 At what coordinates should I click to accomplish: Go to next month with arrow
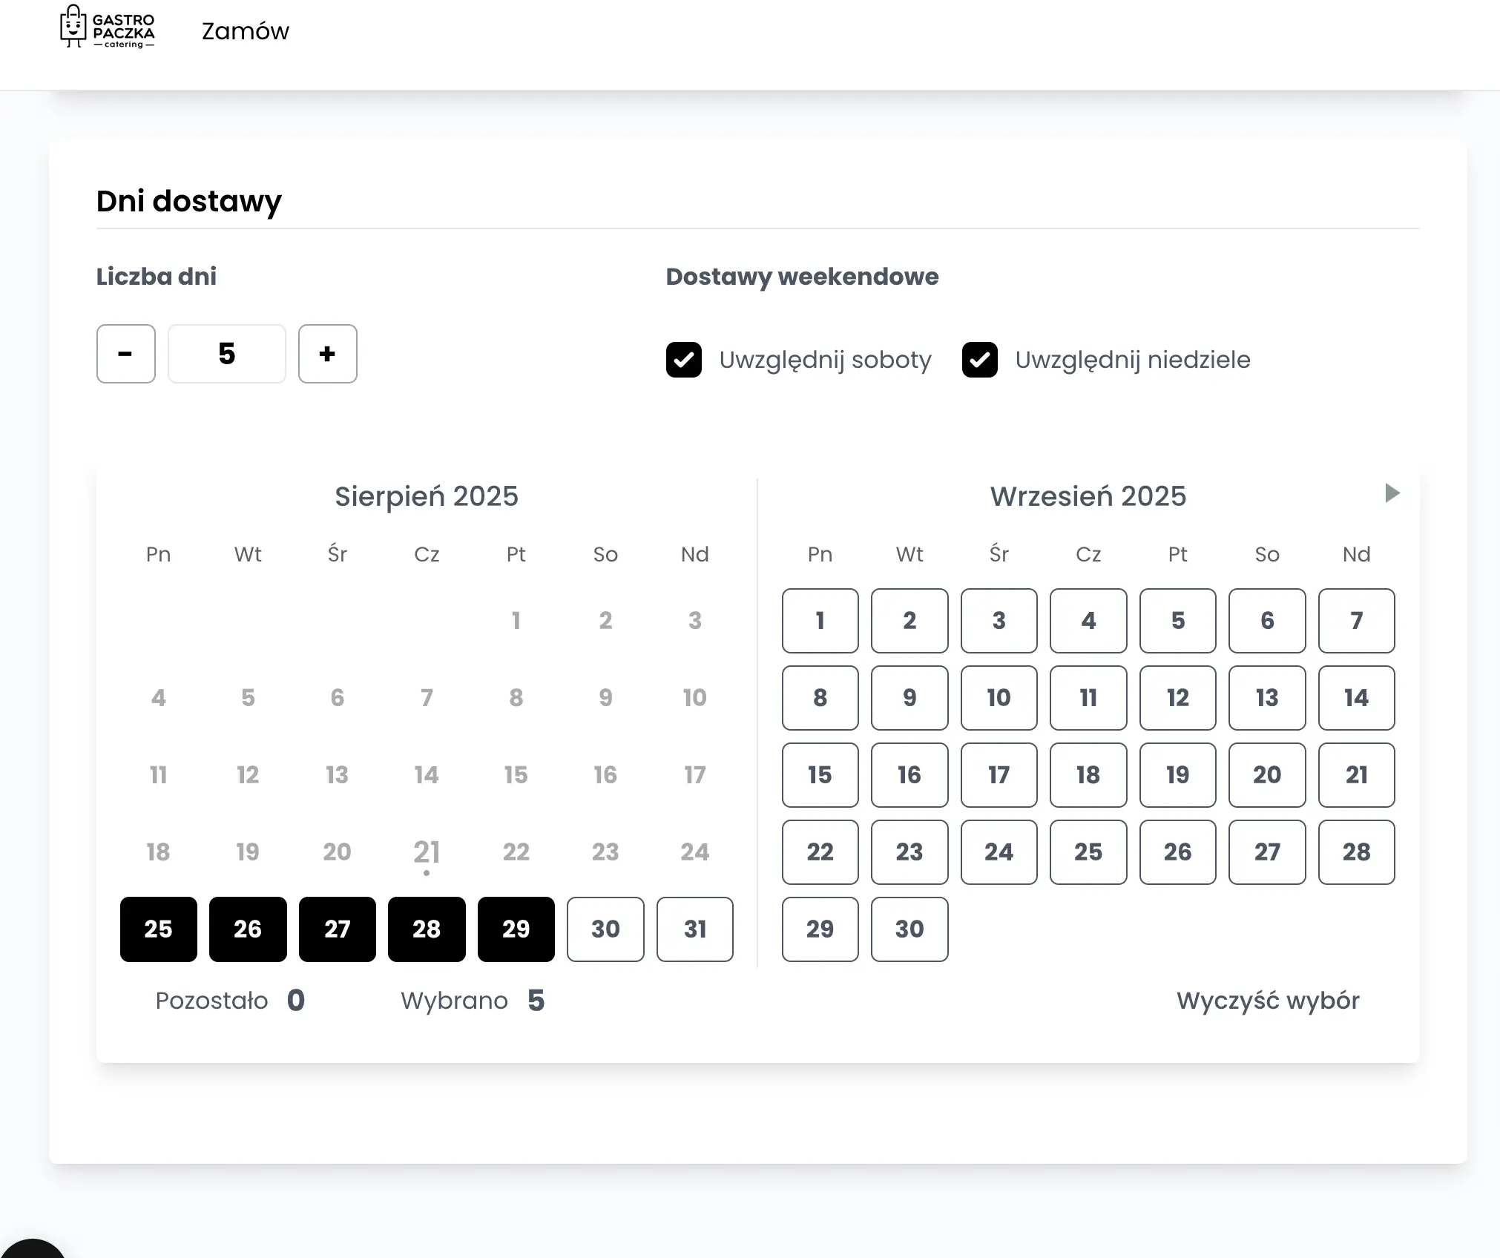(1392, 493)
